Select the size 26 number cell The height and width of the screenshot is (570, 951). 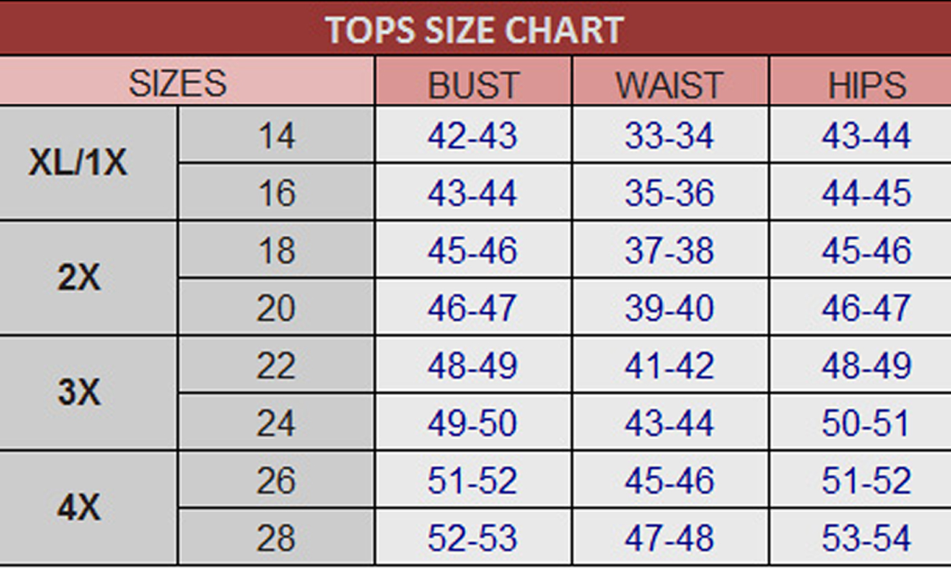coord(276,481)
